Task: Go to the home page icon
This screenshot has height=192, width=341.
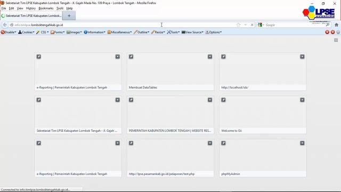Action: [x=336, y=25]
